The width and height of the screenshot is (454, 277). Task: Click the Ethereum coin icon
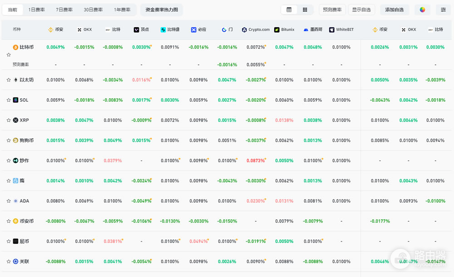(x=15, y=80)
